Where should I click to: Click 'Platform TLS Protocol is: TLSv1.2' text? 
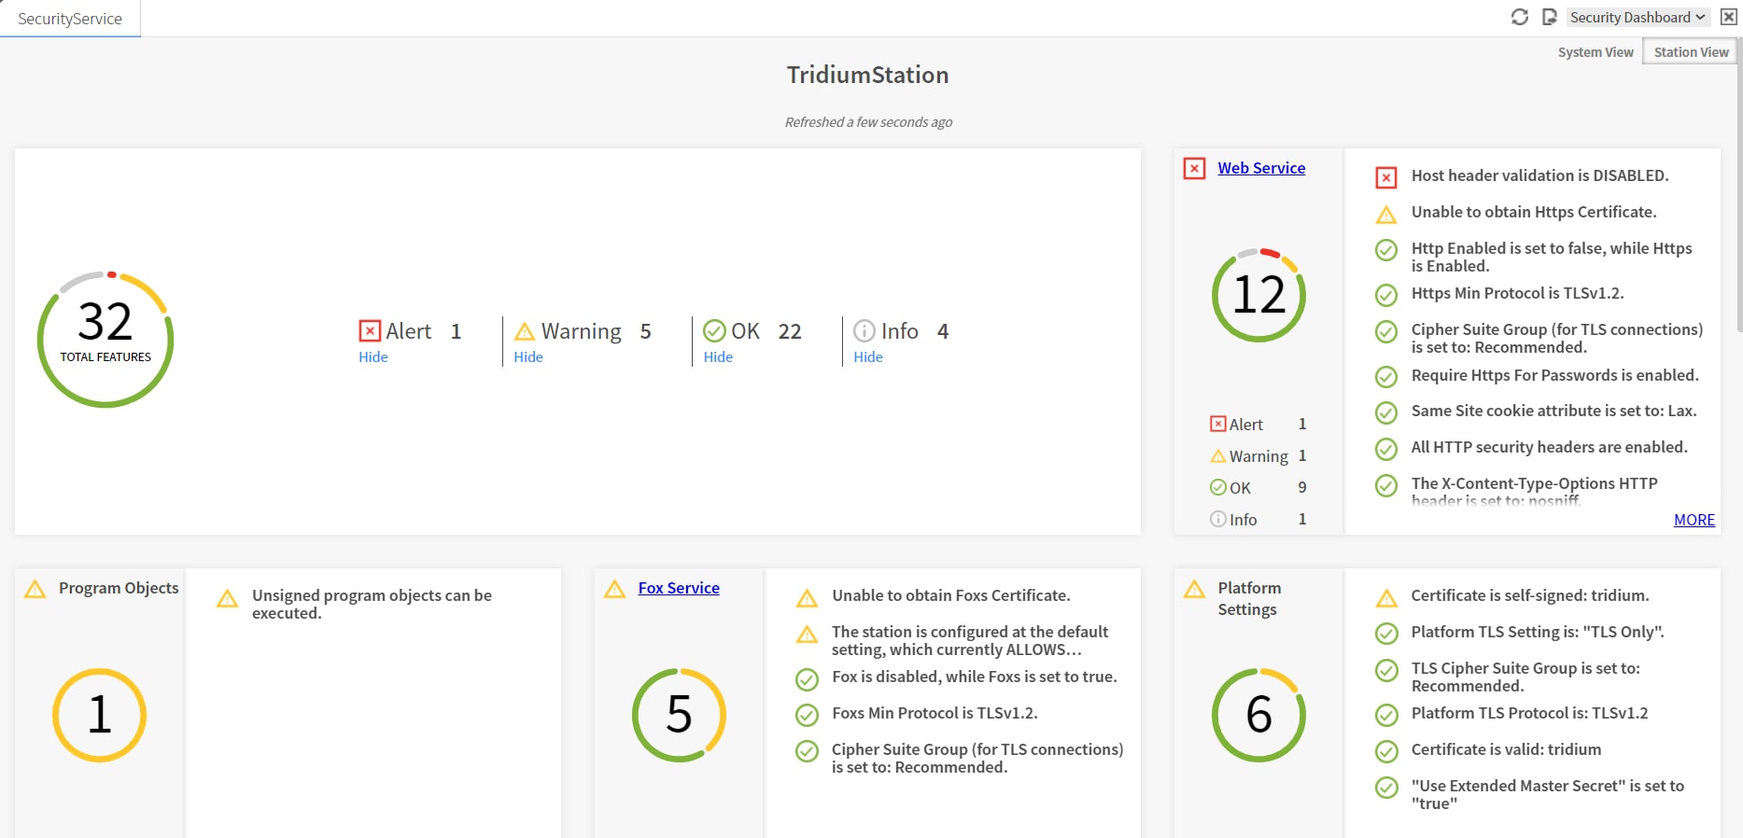click(x=1529, y=713)
